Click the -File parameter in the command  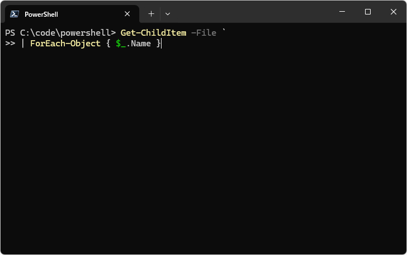[203, 33]
